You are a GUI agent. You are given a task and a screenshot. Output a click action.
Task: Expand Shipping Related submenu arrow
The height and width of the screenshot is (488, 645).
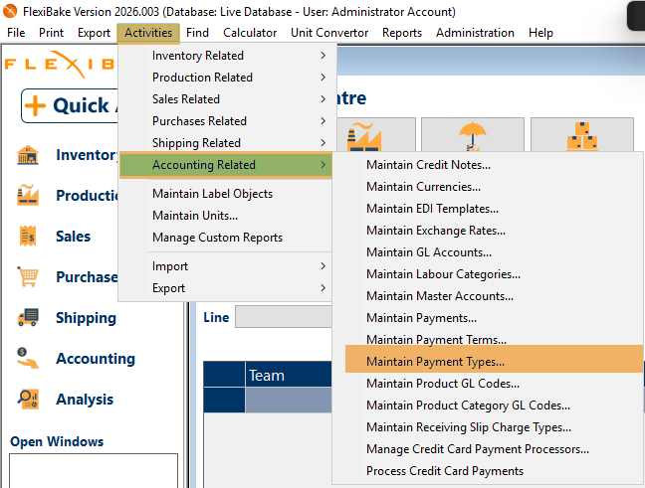click(322, 142)
